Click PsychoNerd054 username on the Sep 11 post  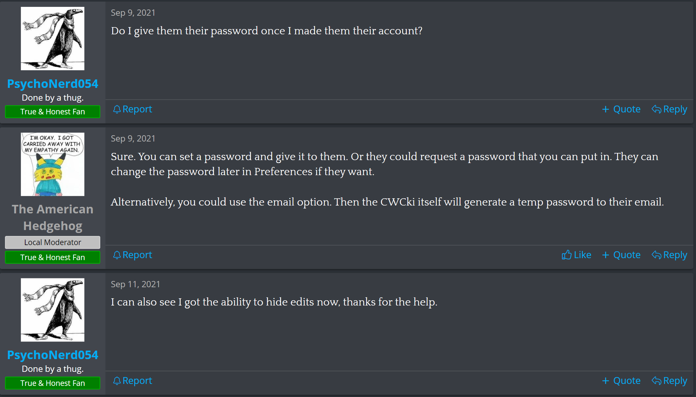pyautogui.click(x=53, y=355)
